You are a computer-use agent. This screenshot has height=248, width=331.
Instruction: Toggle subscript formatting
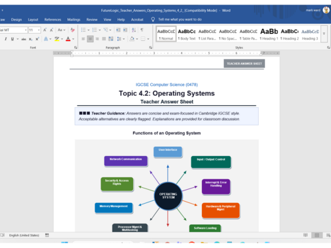[x=30, y=39]
